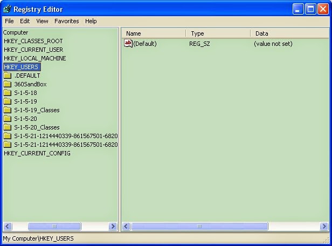The width and height of the screenshot is (332, 246).
Task: Select the 360SandBox subkey
Action: point(30,84)
